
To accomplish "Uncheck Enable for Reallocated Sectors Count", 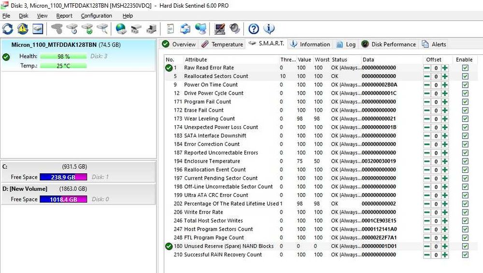I will pyautogui.click(x=465, y=77).
